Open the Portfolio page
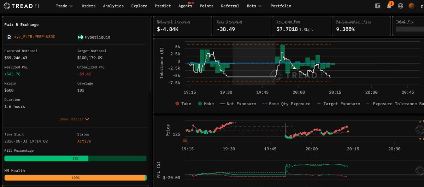The width and height of the screenshot is (424, 187). tap(281, 6)
